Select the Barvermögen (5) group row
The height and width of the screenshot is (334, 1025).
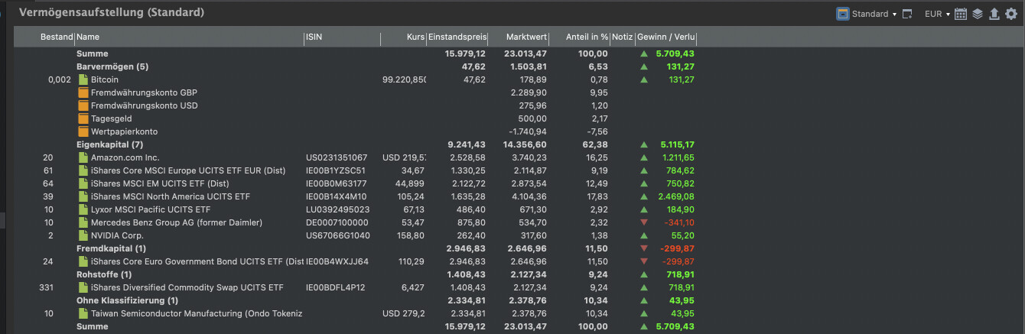point(112,66)
